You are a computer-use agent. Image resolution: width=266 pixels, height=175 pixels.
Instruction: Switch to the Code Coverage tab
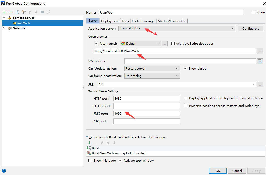tap(143, 21)
